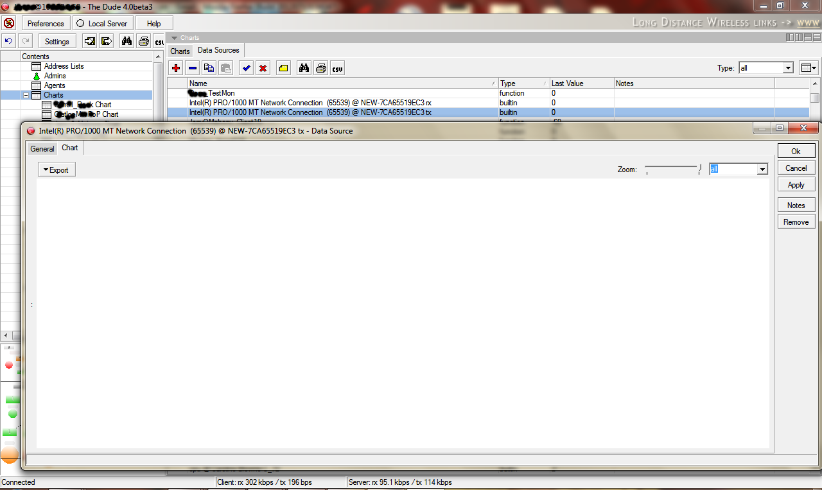This screenshot has height=490, width=822.
Task: Add a new data source with red plus
Action: tap(176, 68)
